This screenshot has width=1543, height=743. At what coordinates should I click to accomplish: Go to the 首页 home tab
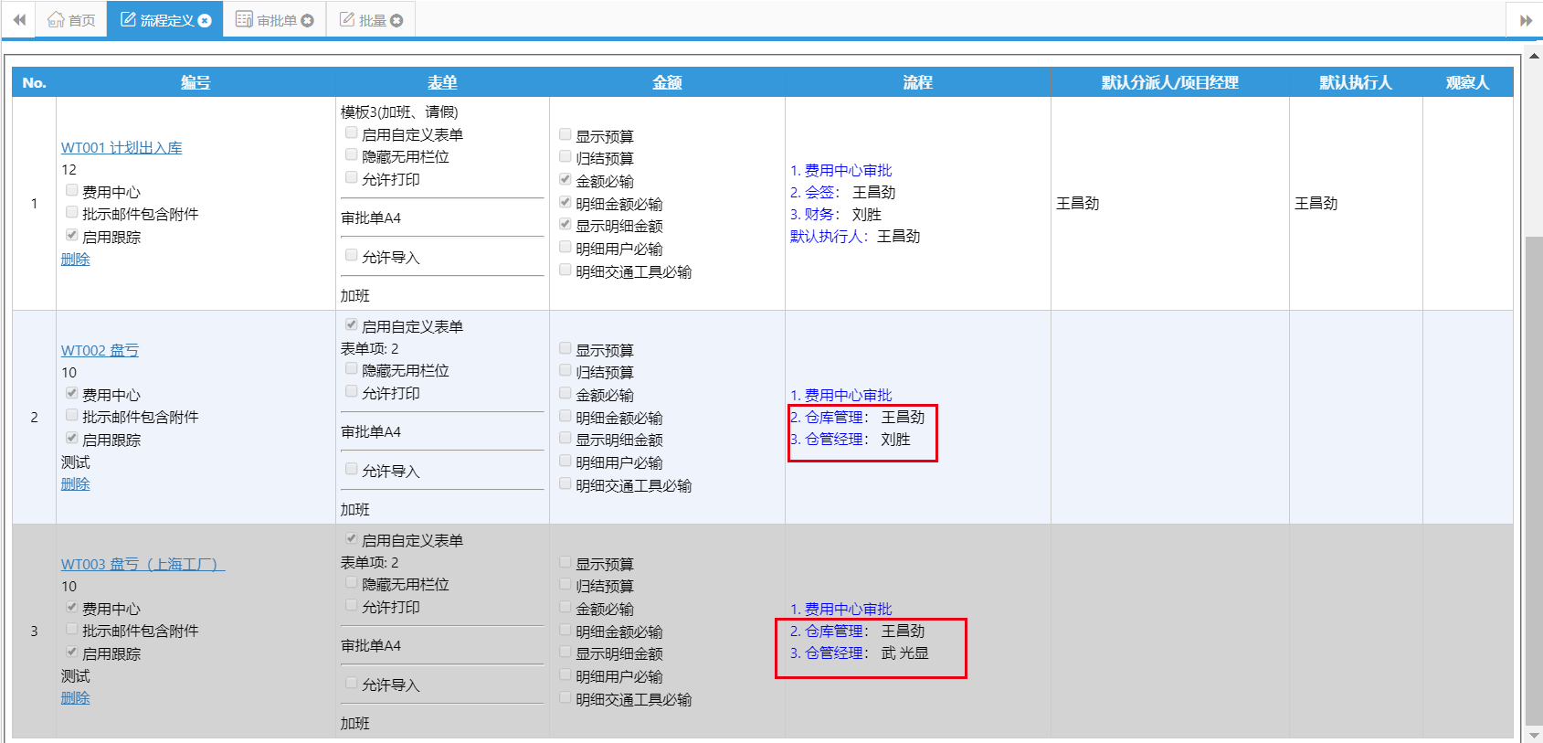tap(71, 19)
